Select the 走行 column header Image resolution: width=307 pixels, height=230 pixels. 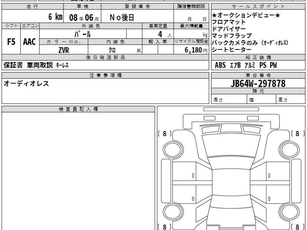click(32, 7)
